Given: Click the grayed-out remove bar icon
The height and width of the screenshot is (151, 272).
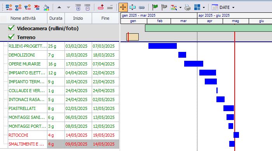Looking at the screenshot, I should [110, 7].
